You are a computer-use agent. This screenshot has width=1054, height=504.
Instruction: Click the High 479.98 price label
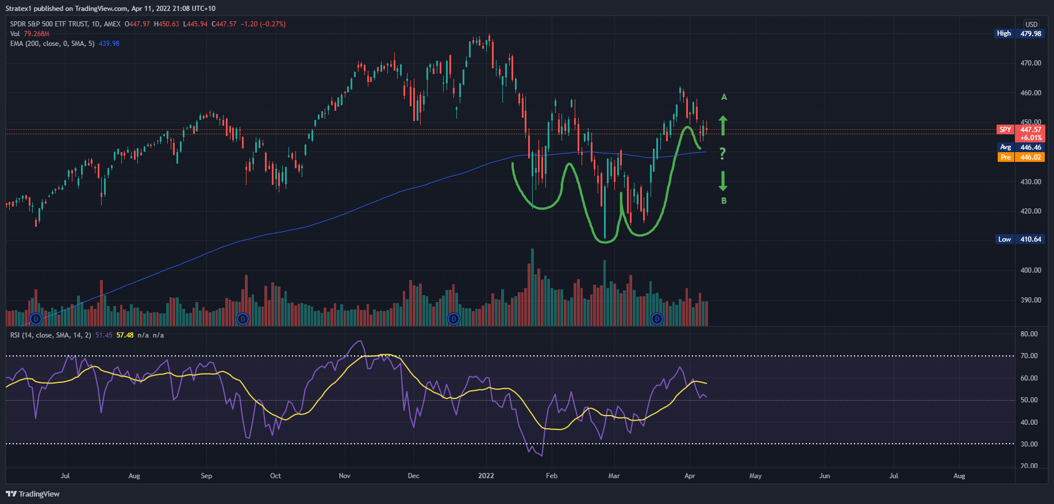[1018, 33]
